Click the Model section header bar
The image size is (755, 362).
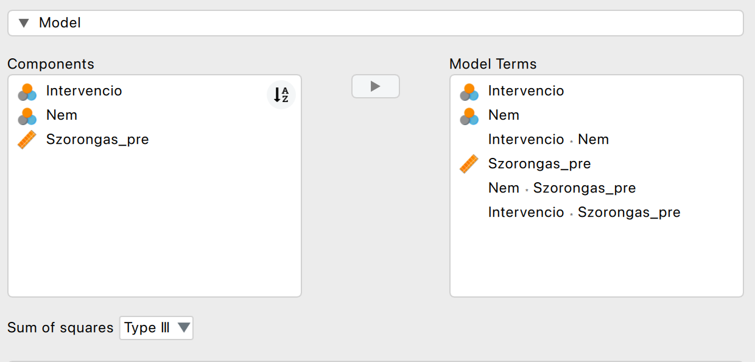point(375,24)
